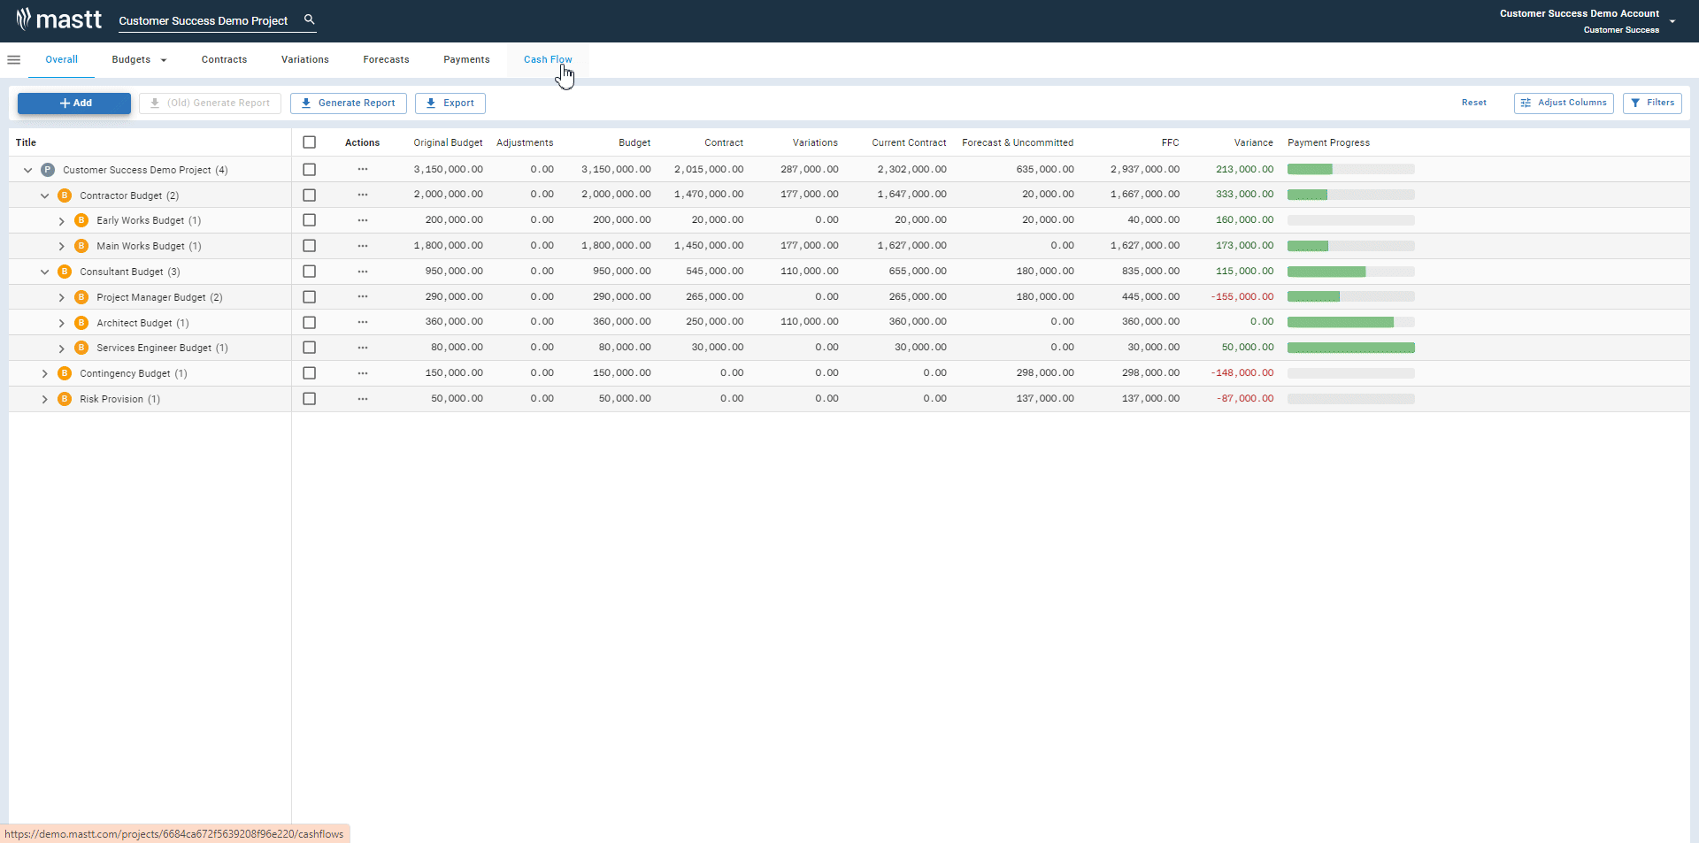1699x843 pixels.
Task: Click Services Engineer Budget payment progress bar
Action: (x=1350, y=348)
